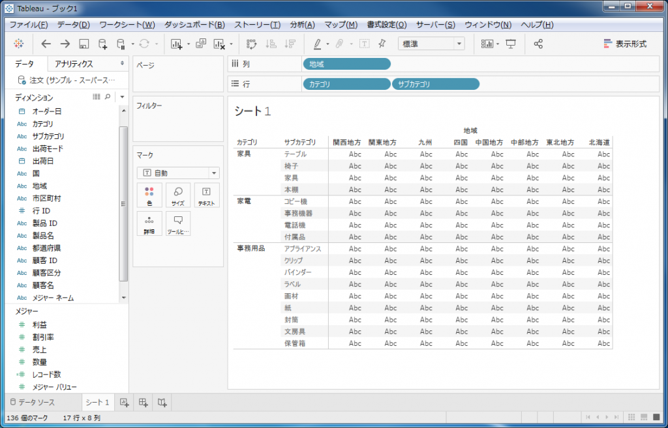Click the add new data source icon
The image size is (668, 428).
(103, 44)
